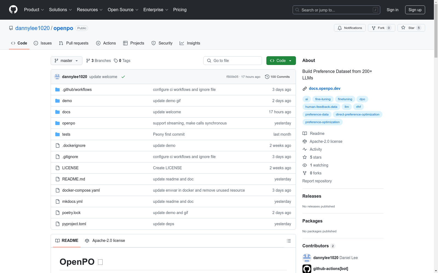Switch to the Actions tab

click(x=106, y=43)
